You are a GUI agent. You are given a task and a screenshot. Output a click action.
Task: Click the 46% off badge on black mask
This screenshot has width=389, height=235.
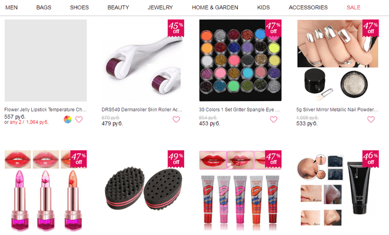(370, 159)
